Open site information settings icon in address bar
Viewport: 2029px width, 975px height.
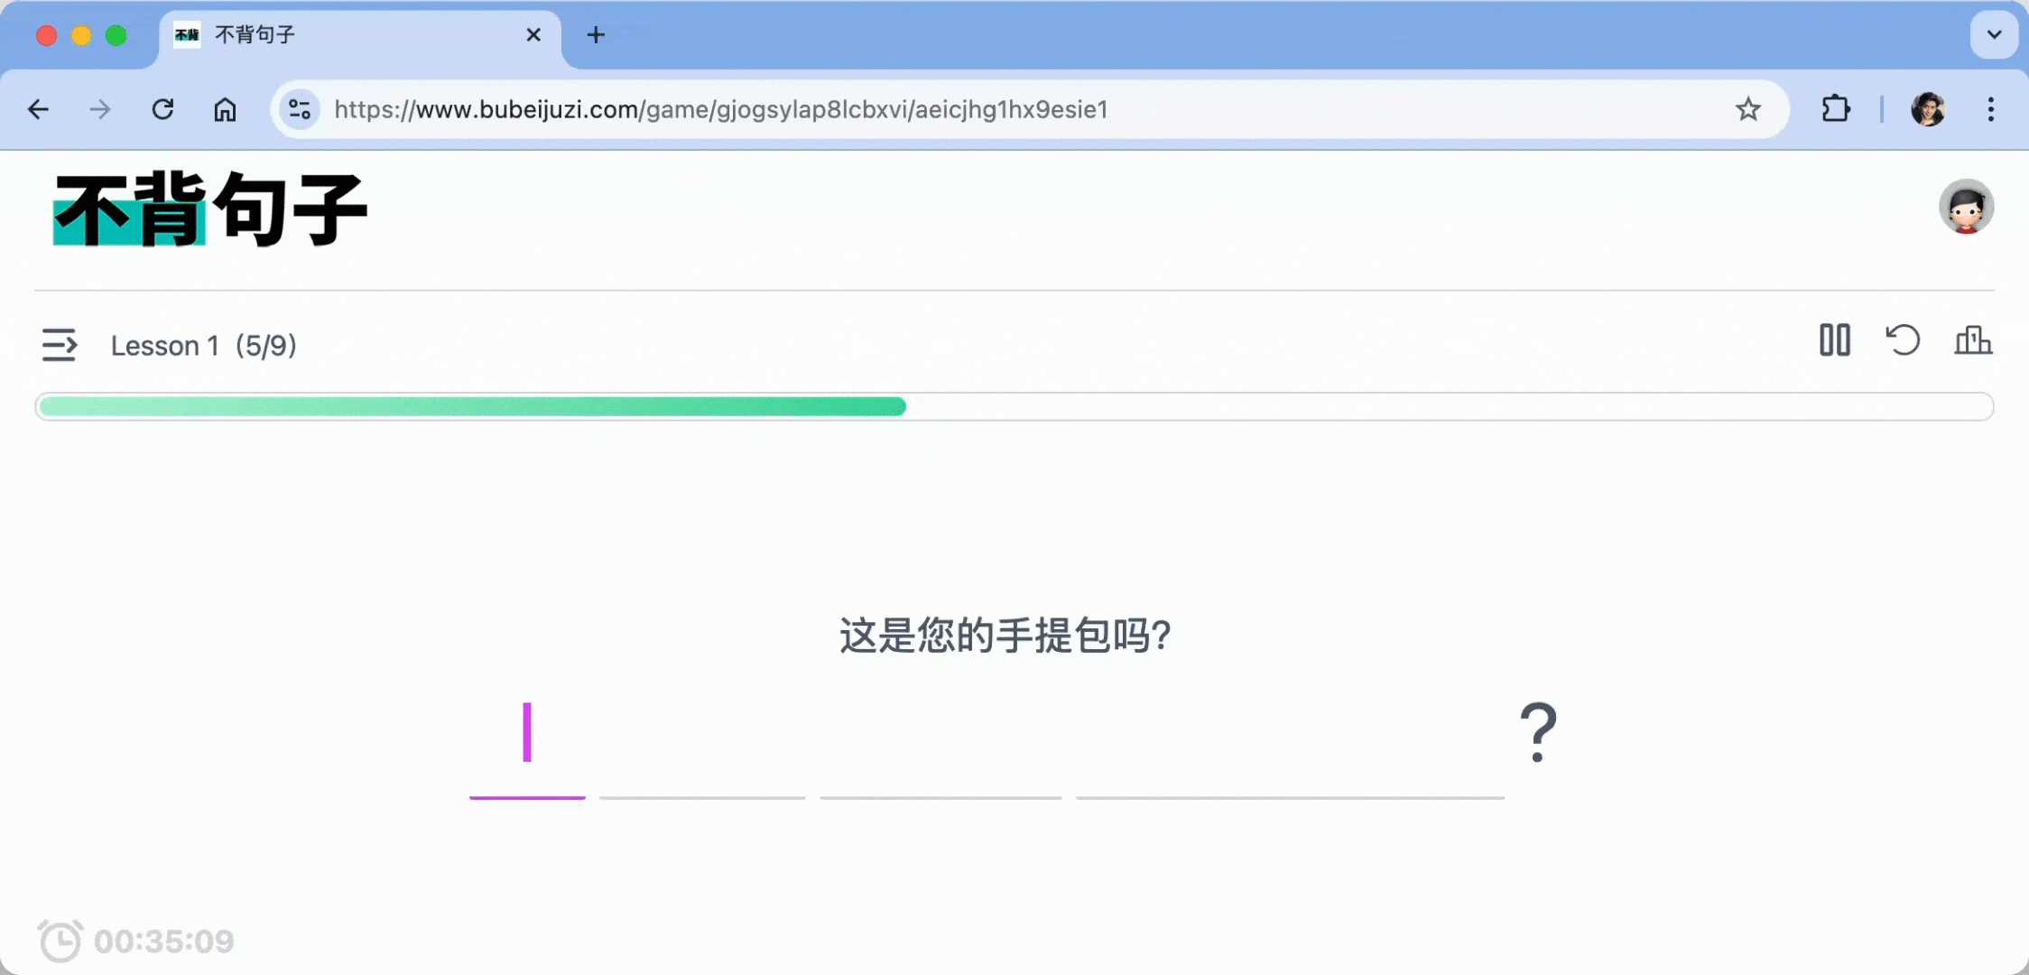pyautogui.click(x=300, y=109)
